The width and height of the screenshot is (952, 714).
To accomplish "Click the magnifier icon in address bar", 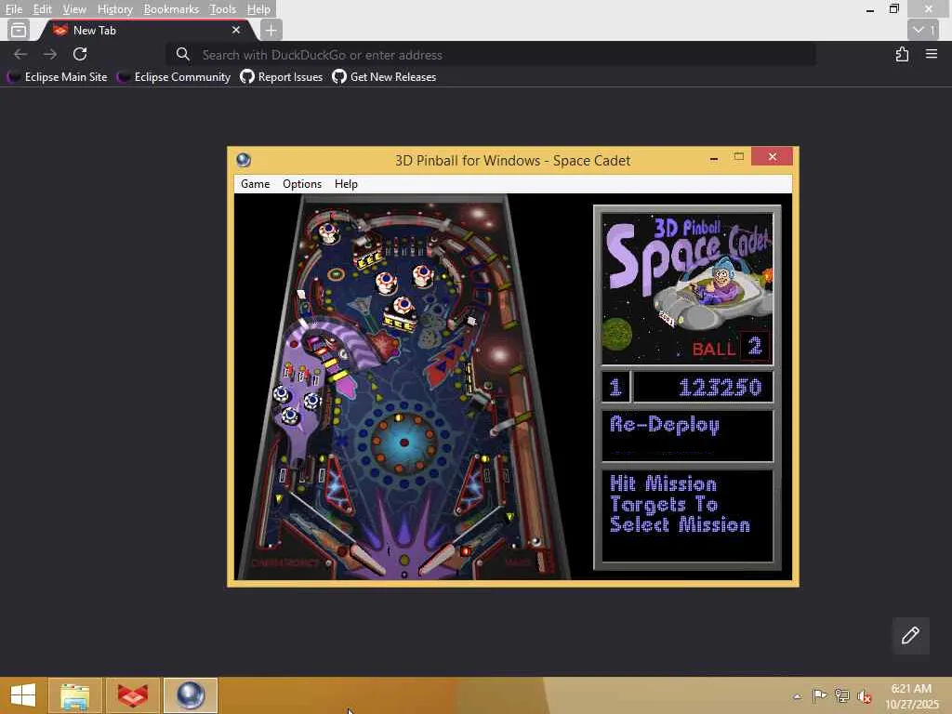I will [183, 55].
